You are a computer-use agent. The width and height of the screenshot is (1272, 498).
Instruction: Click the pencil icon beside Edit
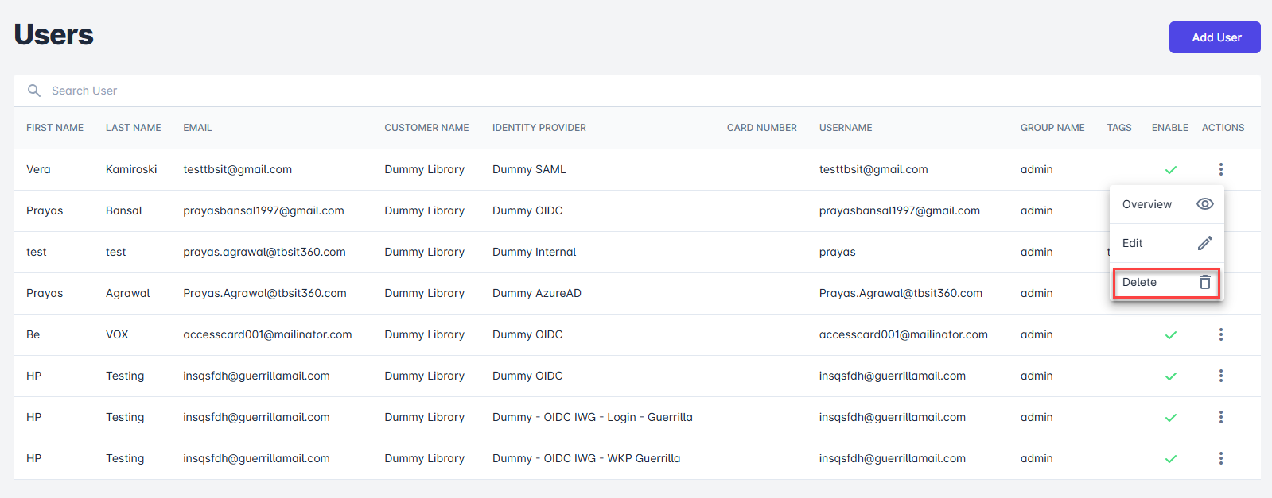tap(1204, 243)
